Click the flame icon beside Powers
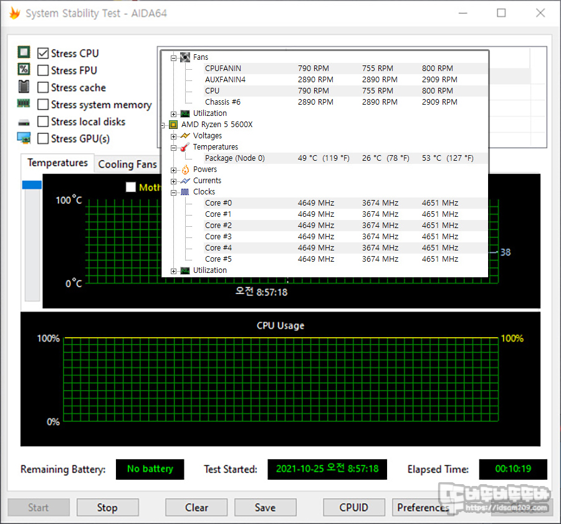 tap(185, 169)
